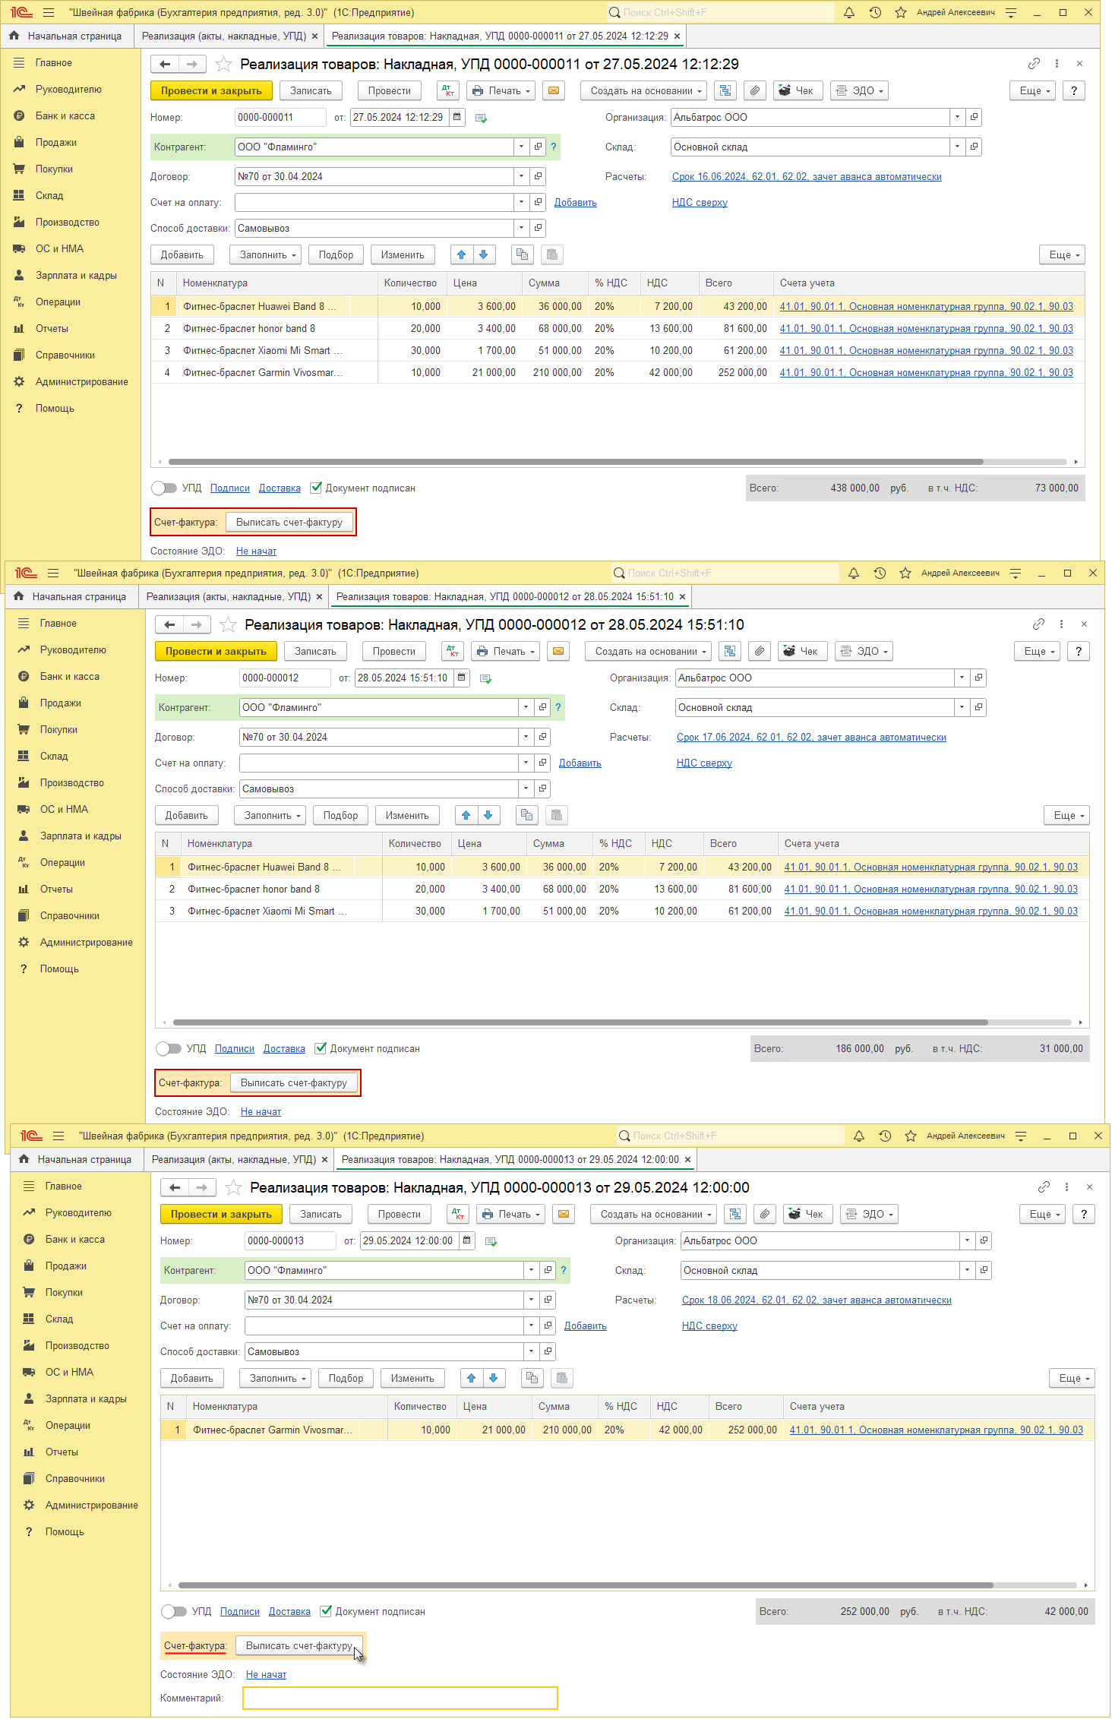Open the ЭДО dropdown in document 0000-000012
This screenshot has width=1112, height=1719.
tap(864, 651)
